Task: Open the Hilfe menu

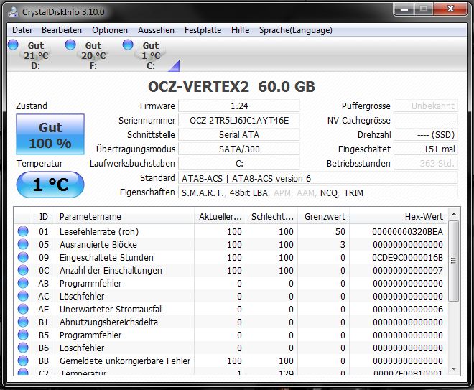Action: point(241,30)
